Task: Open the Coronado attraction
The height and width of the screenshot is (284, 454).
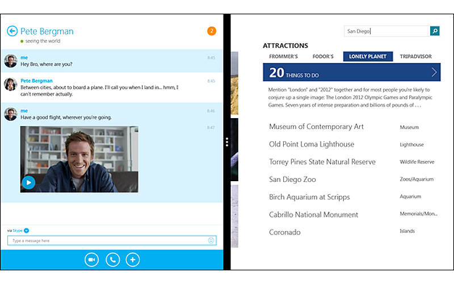Action: 285,232
